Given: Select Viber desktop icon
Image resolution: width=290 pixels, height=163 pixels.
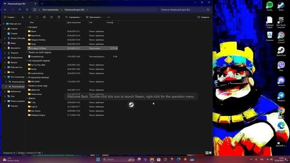Looking at the screenshot, I should pos(281,67).
